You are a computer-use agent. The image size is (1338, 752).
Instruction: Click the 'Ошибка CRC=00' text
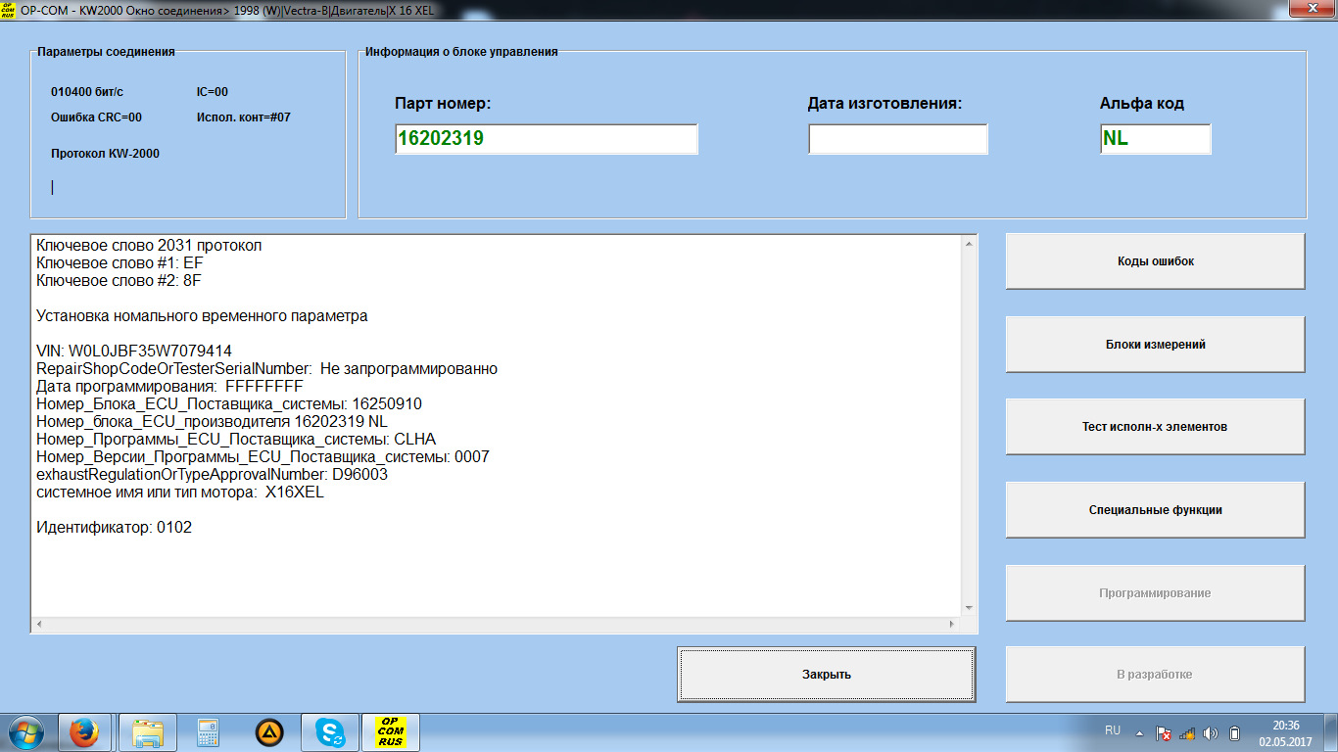pyautogui.click(x=96, y=117)
